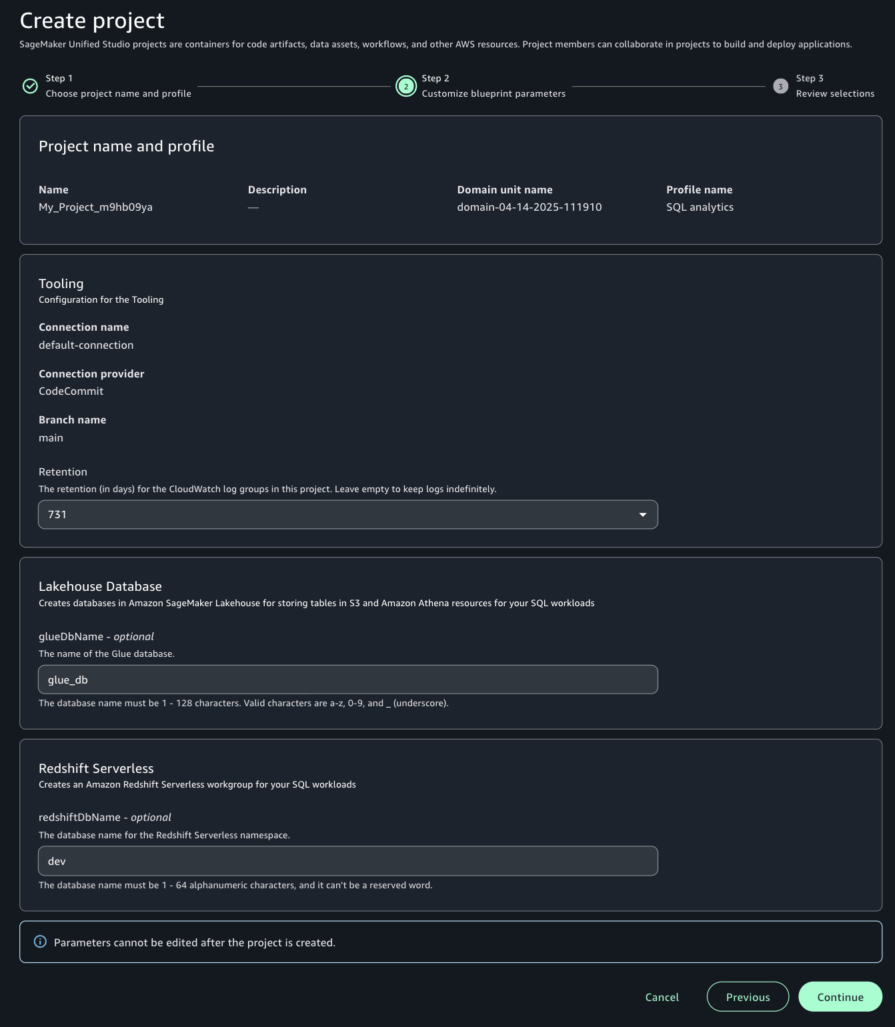895x1027 pixels.
Task: Click the project name My_Project_m9hb09ya
Action: click(95, 207)
